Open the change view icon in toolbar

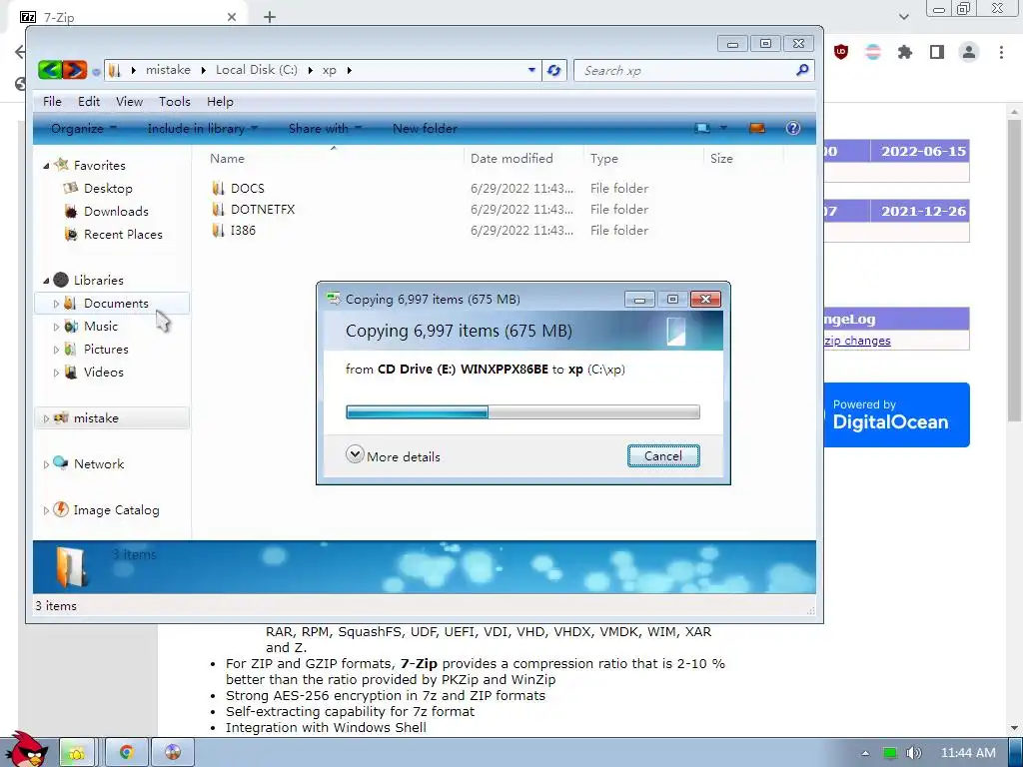click(702, 128)
